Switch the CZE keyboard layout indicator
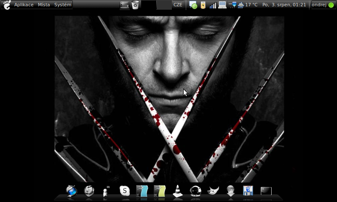The width and height of the screenshot is (337, 202). (x=178, y=5)
